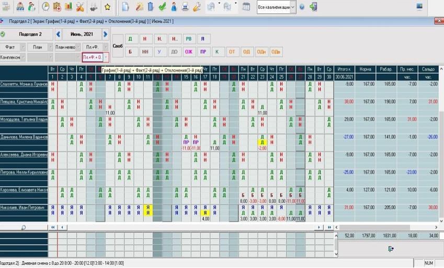Go to previous month with the left arrow
Image resolution: width=444 pixels, height=268 pixels.
59,34
